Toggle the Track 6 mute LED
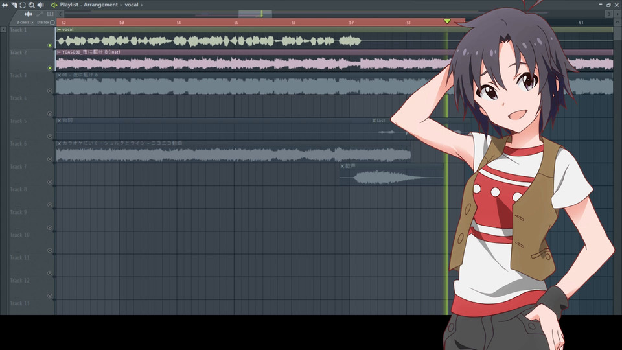The width and height of the screenshot is (622, 350). 50,159
